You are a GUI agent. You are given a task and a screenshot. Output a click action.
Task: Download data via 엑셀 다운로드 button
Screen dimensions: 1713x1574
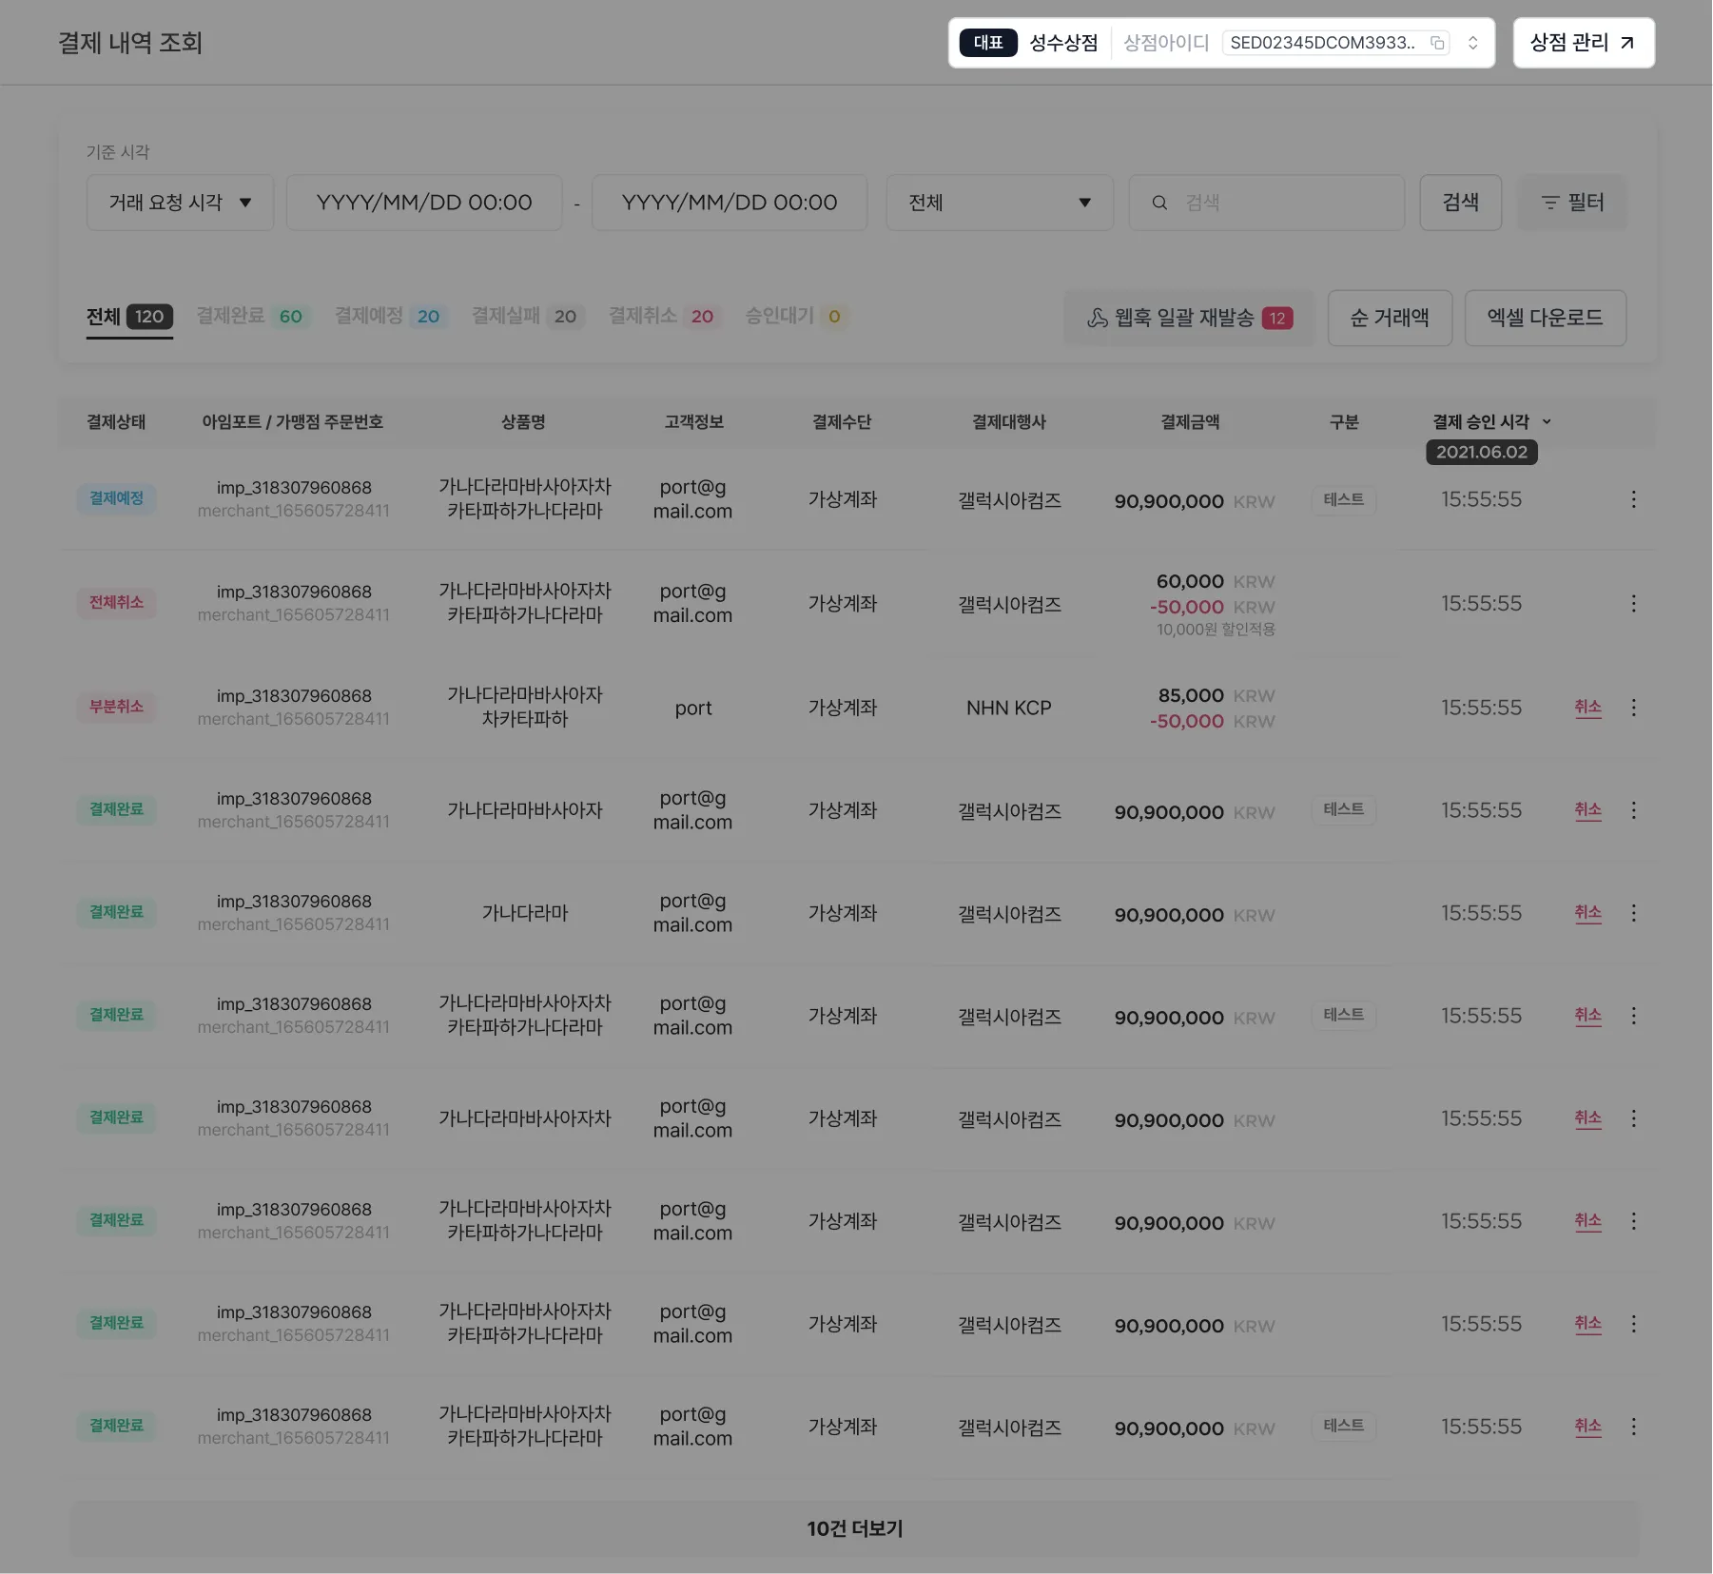(x=1545, y=318)
